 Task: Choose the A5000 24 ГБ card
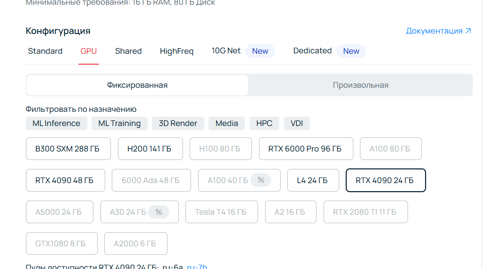59,212
